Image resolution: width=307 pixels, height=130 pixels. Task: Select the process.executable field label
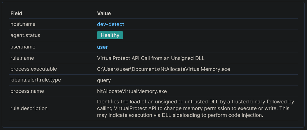33,69
